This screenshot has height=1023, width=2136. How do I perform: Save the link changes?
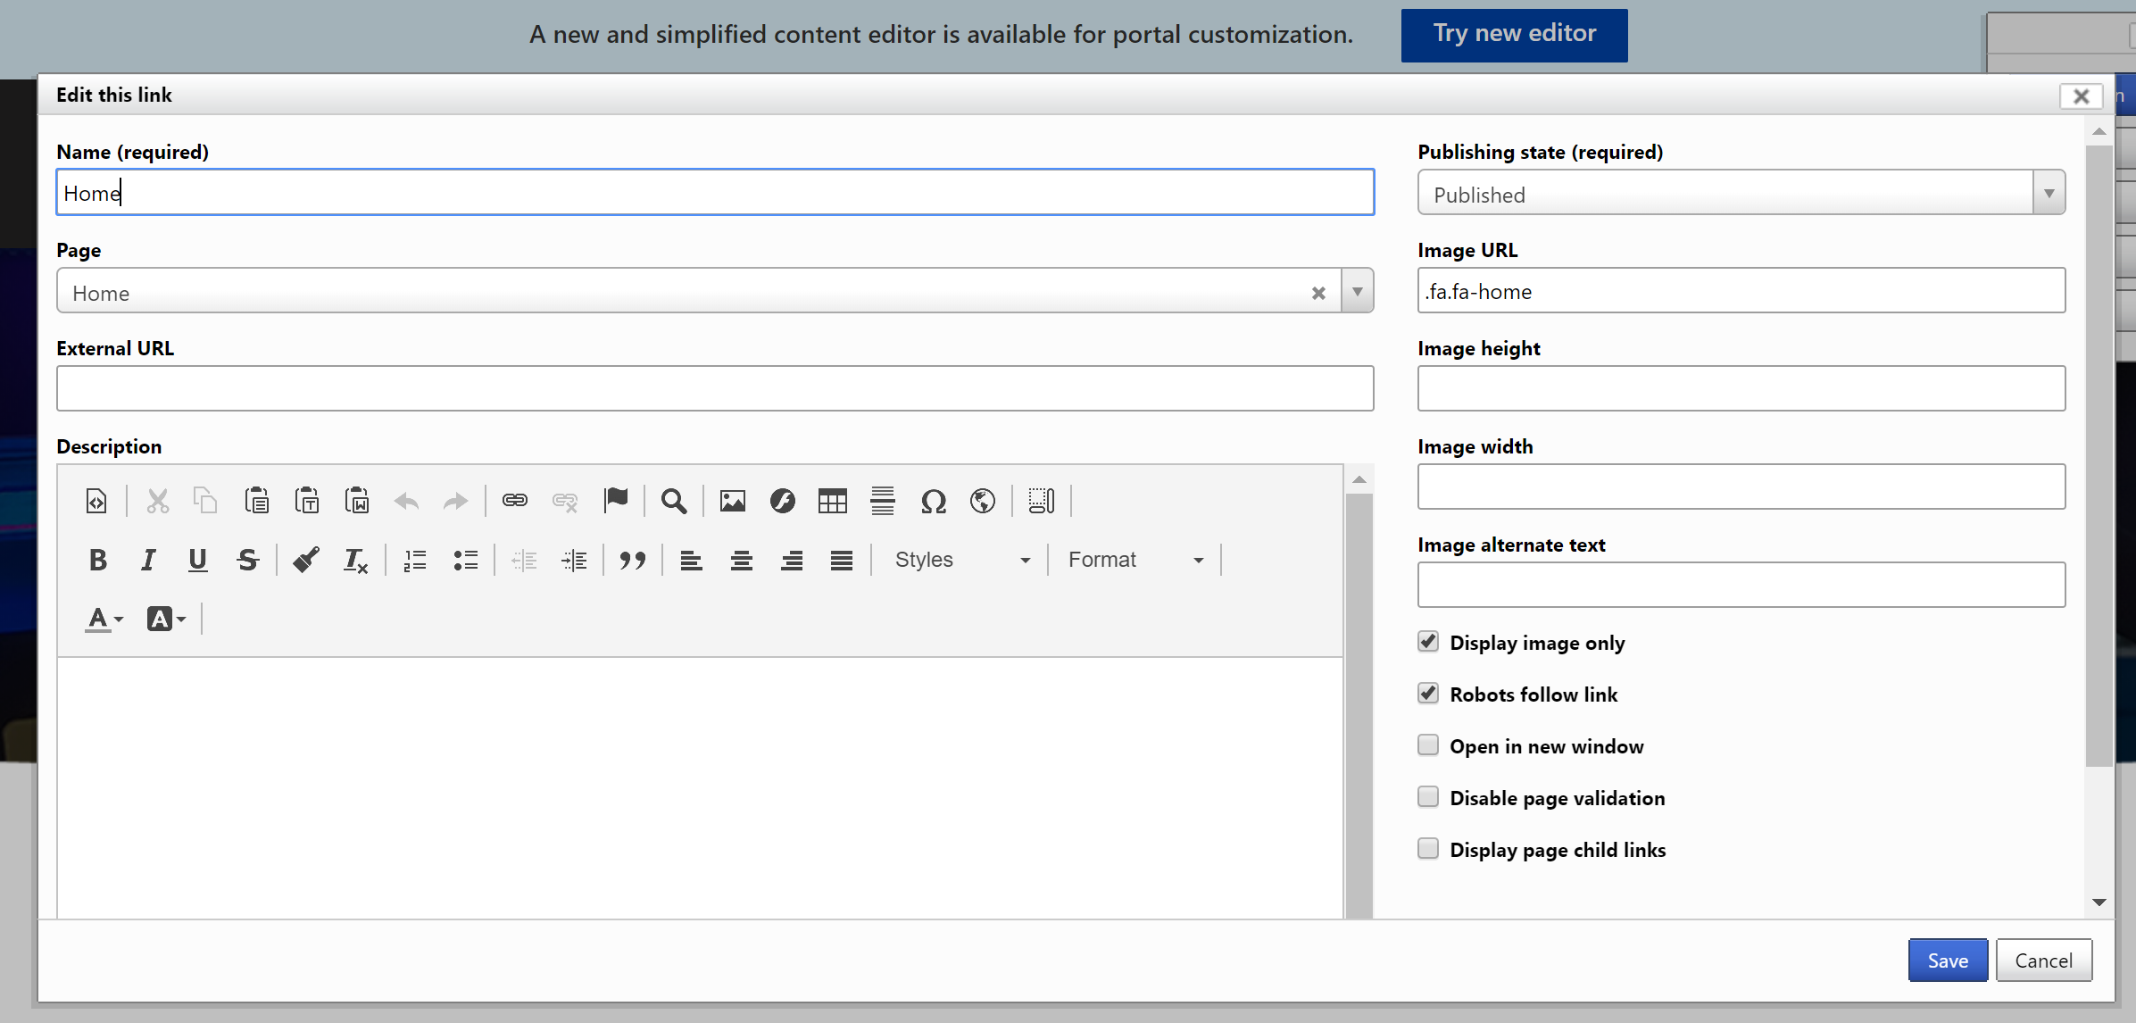(x=1948, y=960)
